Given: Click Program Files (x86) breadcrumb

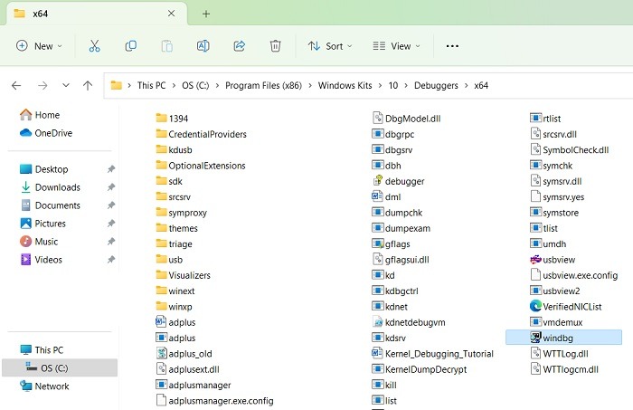Looking at the screenshot, I should [264, 86].
